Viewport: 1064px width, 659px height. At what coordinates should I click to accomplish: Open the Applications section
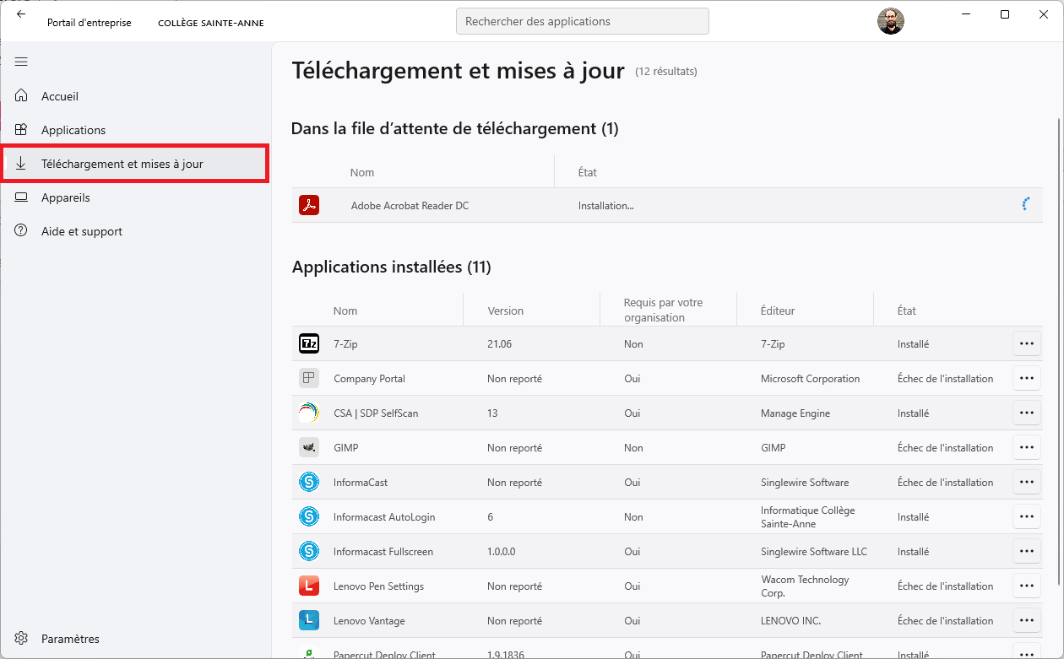[x=73, y=130]
